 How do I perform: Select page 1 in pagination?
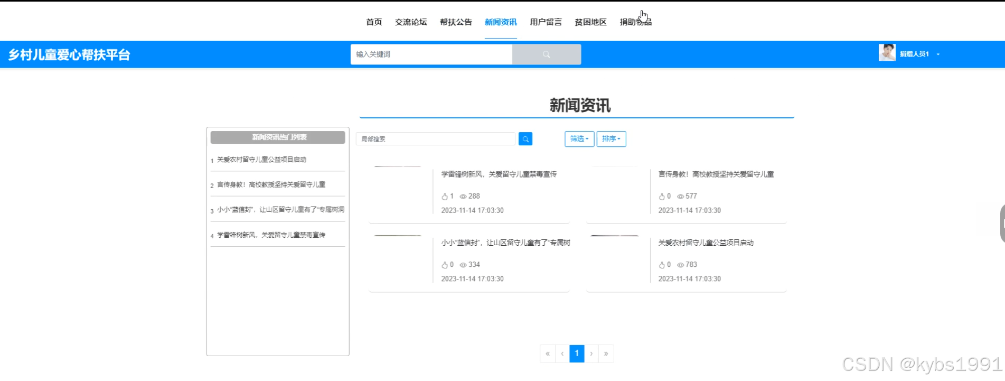coord(577,354)
